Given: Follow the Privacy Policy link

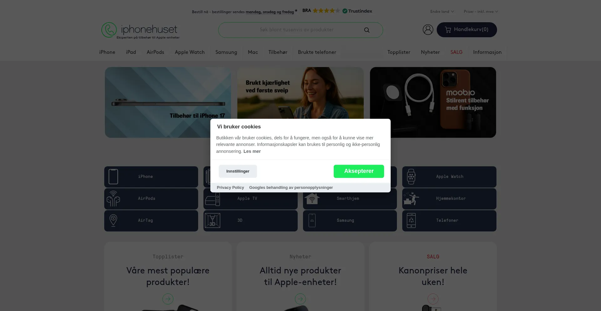Looking at the screenshot, I should click(x=230, y=188).
